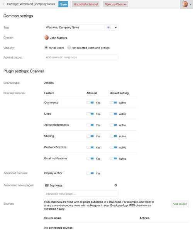
Task: Open the dropdown caret next to profile picture
Action: point(191,4)
